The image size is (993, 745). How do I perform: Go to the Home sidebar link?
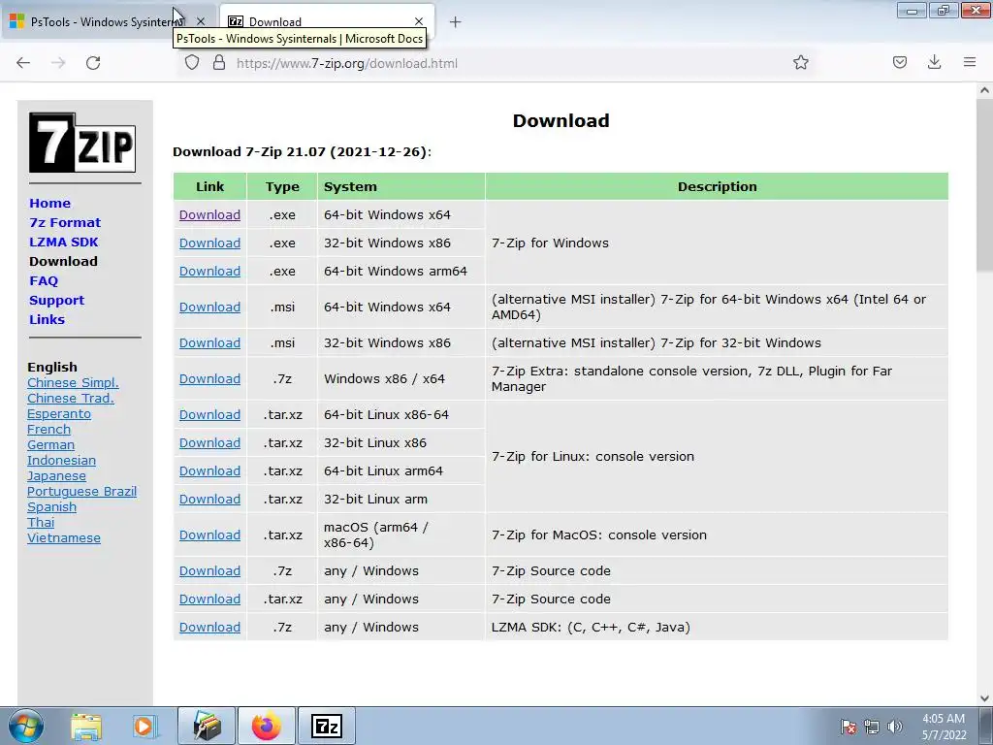point(50,204)
